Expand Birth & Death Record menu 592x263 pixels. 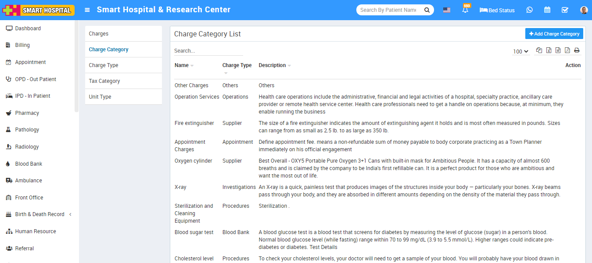tap(39, 214)
